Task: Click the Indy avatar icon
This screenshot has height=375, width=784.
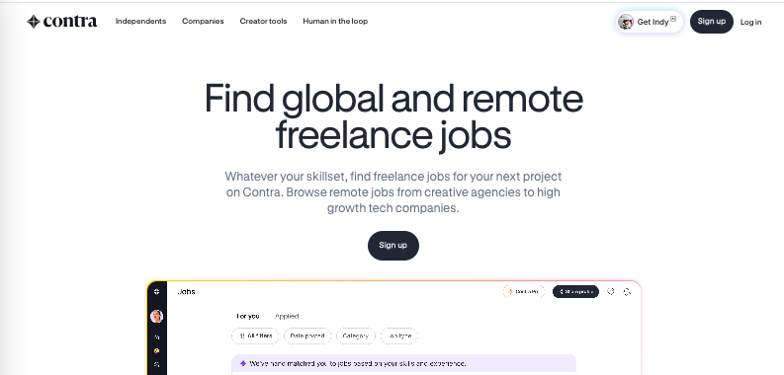Action: tap(626, 22)
